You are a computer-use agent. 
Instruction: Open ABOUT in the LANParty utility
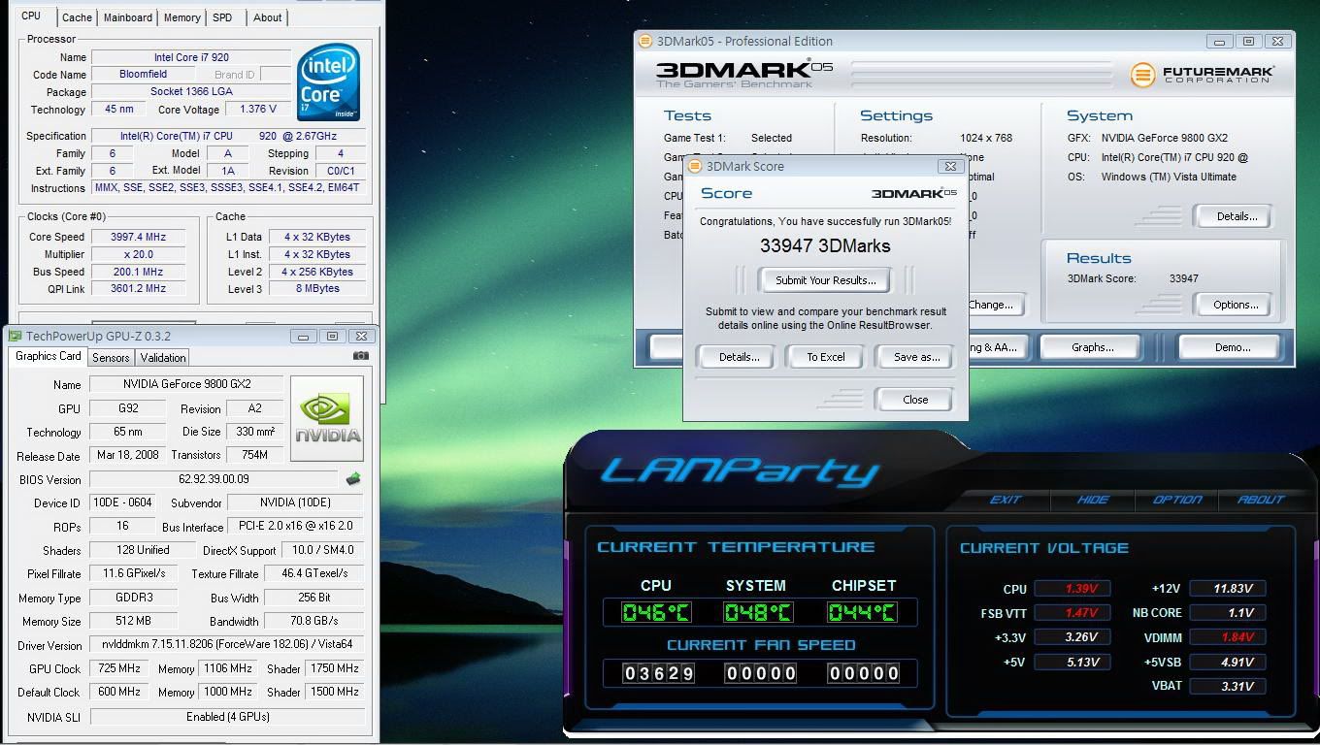[x=1261, y=500]
